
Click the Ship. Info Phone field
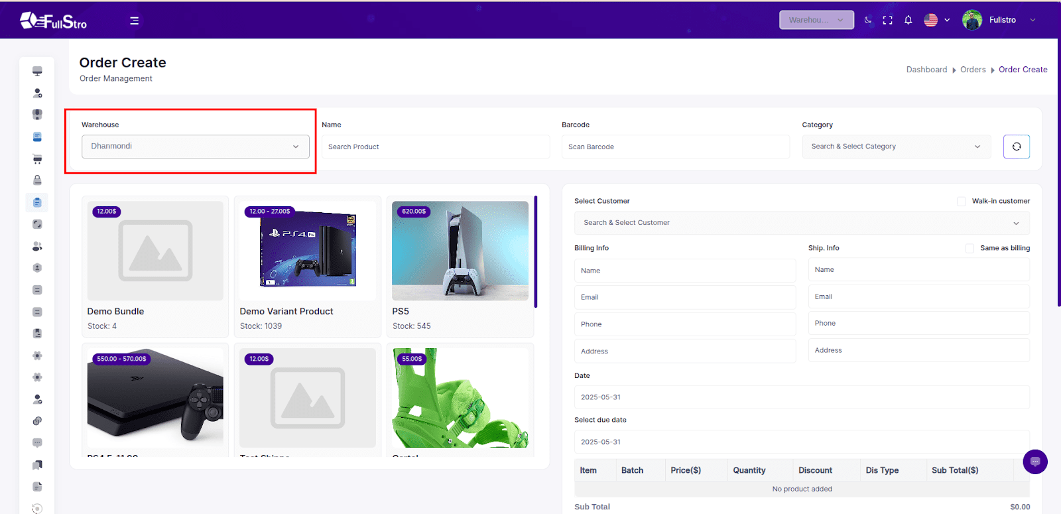click(918, 323)
